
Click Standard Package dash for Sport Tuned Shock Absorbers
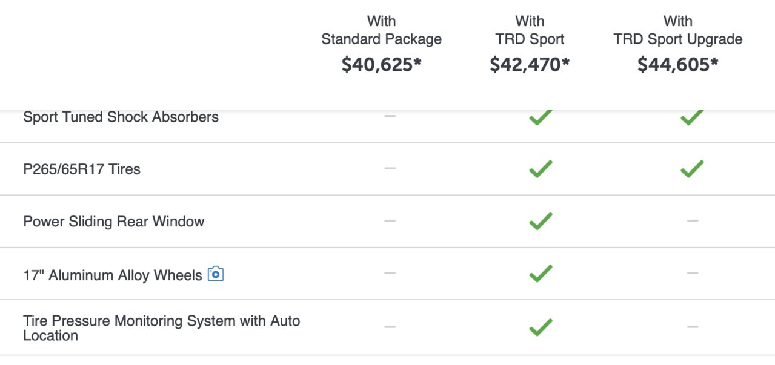[390, 116]
